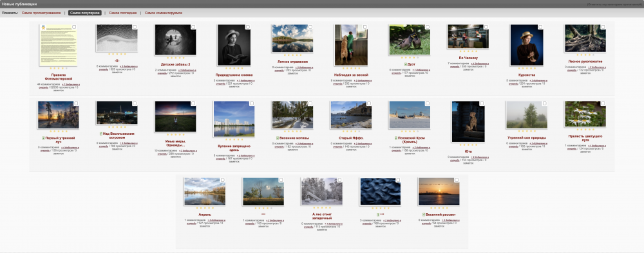
Task: Open the Правила Фотомастерской title link
Action: (59, 76)
